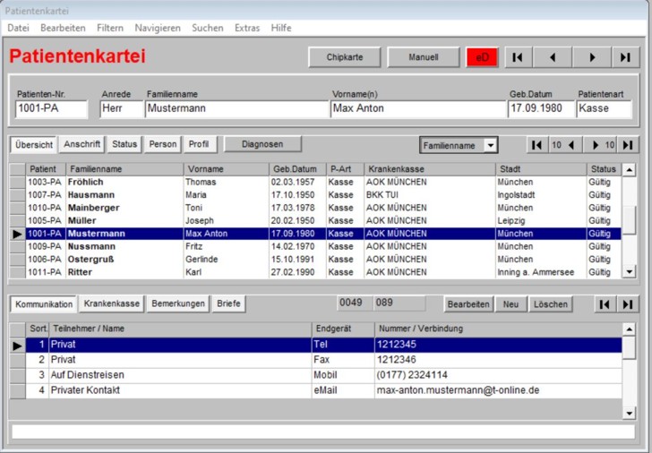The image size is (652, 453).
Task: Open the Bemerkungen tab
Action: coord(178,304)
